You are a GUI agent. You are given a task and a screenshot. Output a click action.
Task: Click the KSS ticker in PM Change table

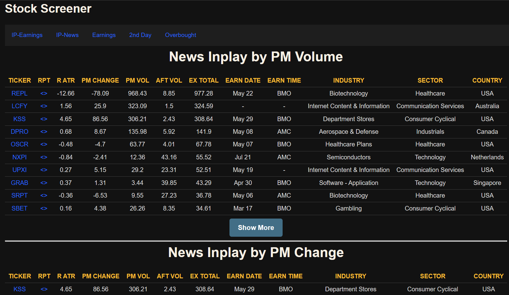(x=19, y=289)
